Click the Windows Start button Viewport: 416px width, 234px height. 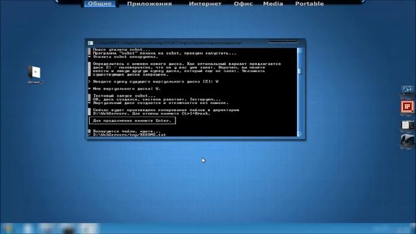click(x=8, y=229)
